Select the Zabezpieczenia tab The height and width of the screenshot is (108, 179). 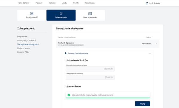(x=61, y=15)
